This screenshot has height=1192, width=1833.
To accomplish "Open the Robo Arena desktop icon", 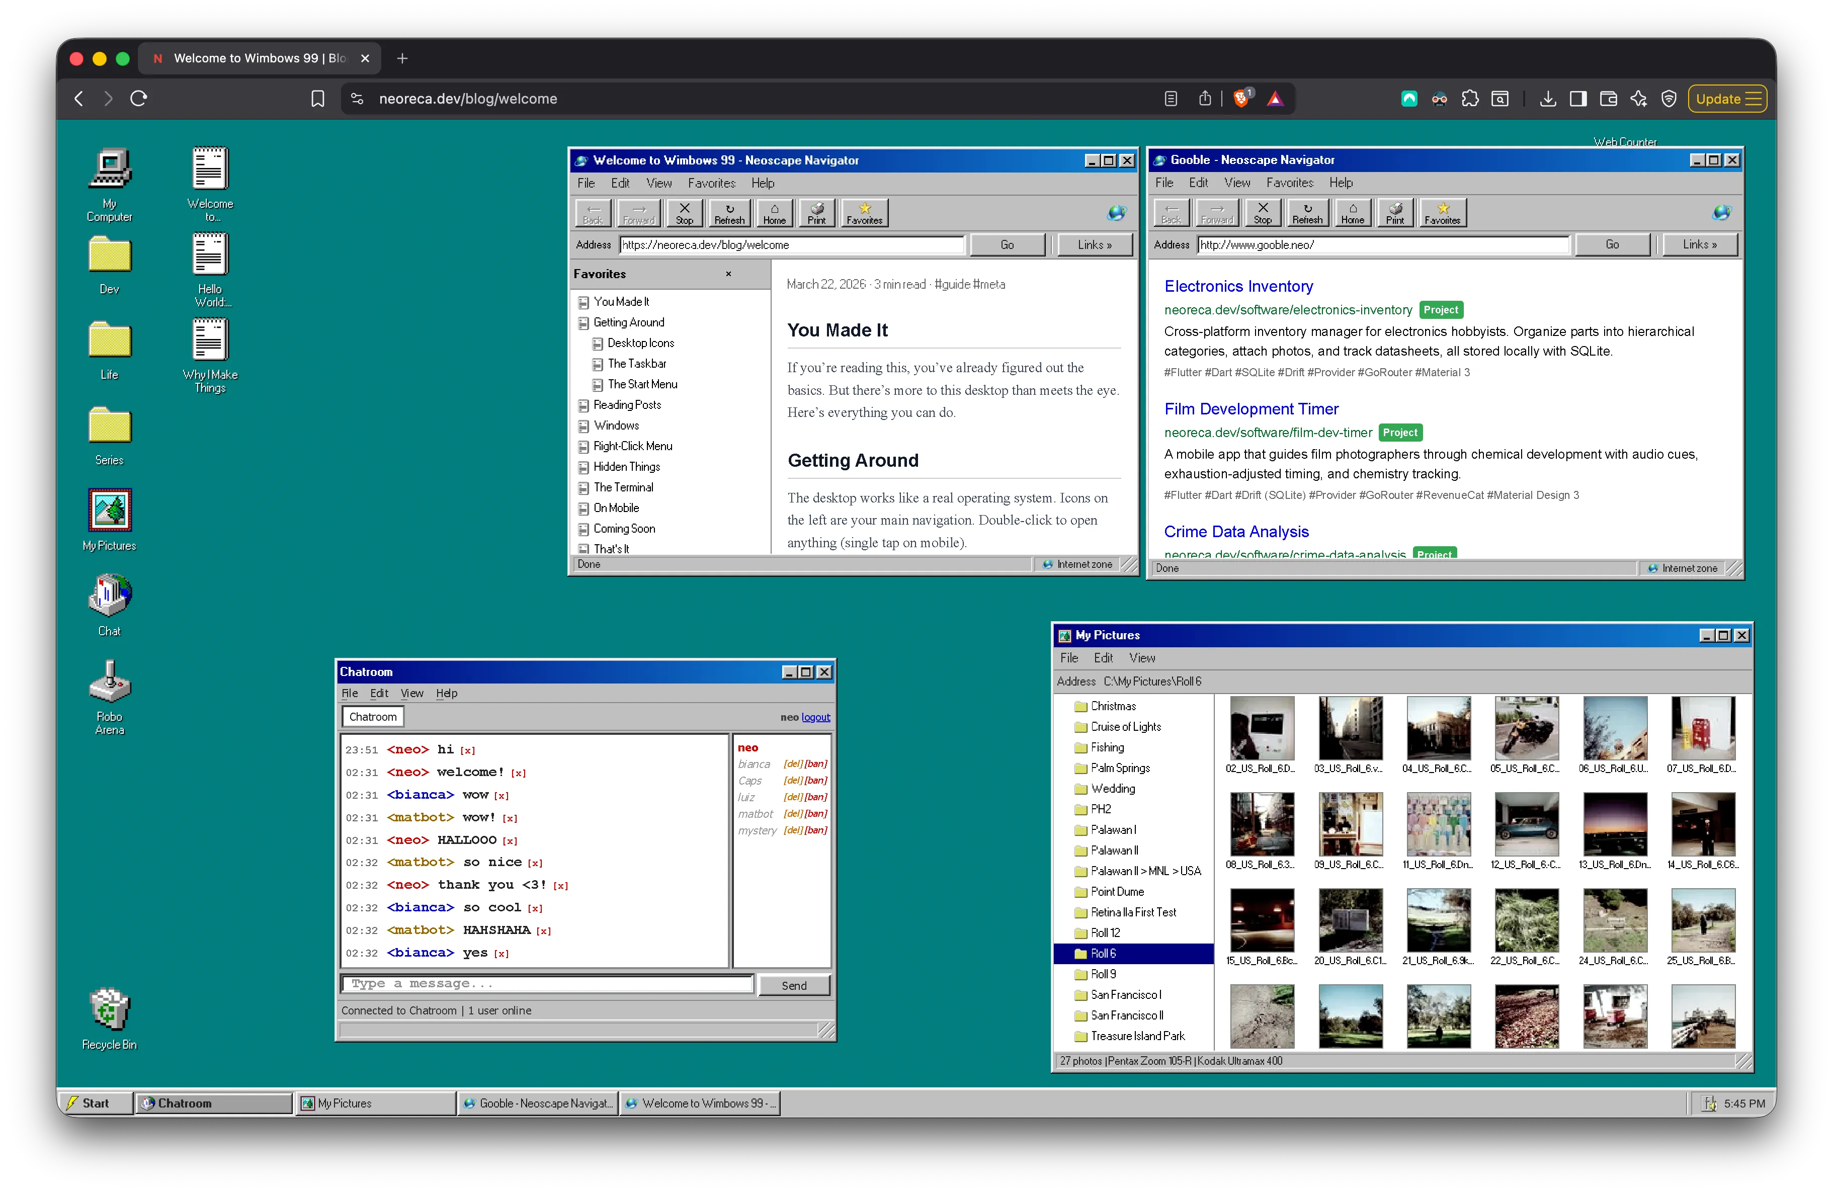I will tap(109, 683).
